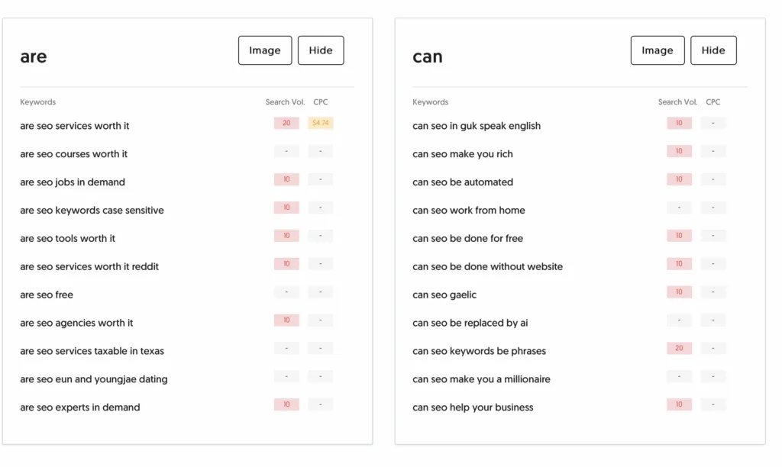Click 'can seo be automated' keyword
Image resolution: width=782 pixels, height=467 pixels.
[x=462, y=182]
